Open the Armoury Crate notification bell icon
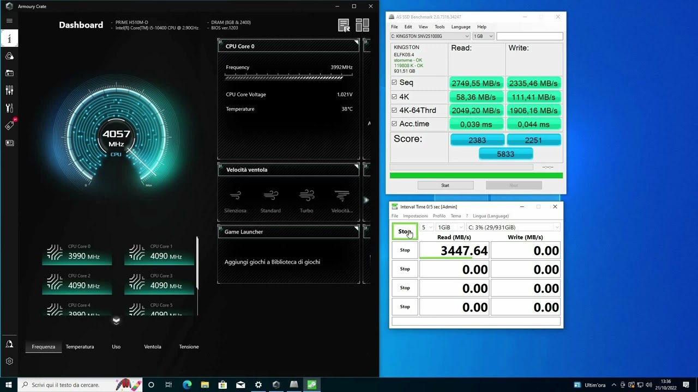The height and width of the screenshot is (392, 698). (x=9, y=344)
